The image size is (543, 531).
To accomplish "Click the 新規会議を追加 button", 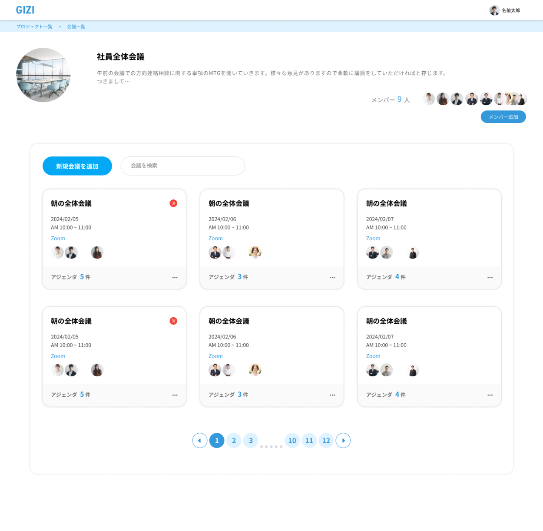I will (x=77, y=166).
